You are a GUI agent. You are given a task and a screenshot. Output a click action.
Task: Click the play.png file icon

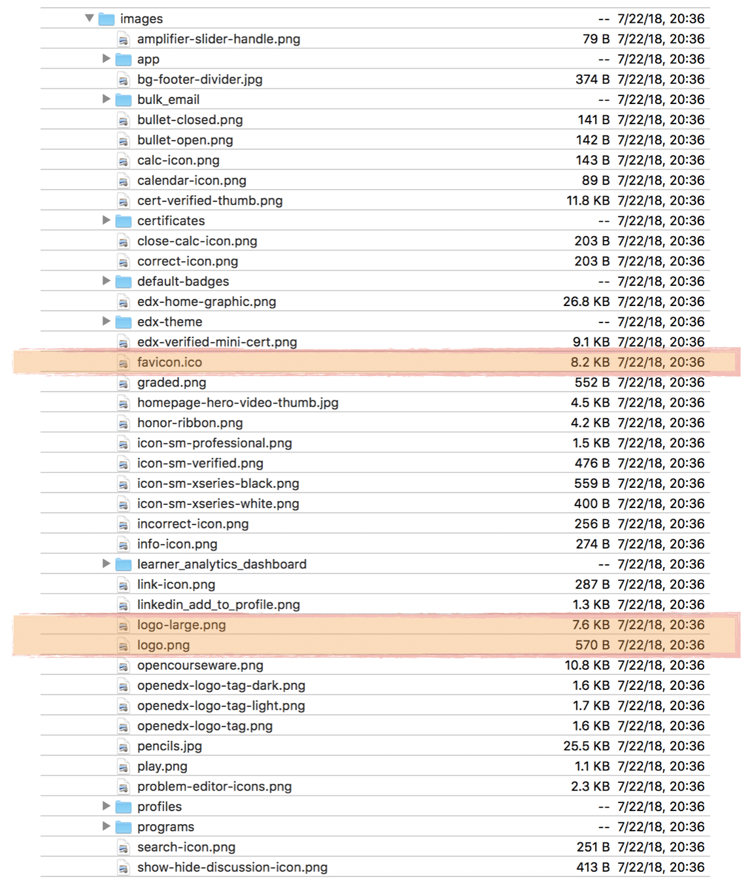pyautogui.click(x=124, y=767)
